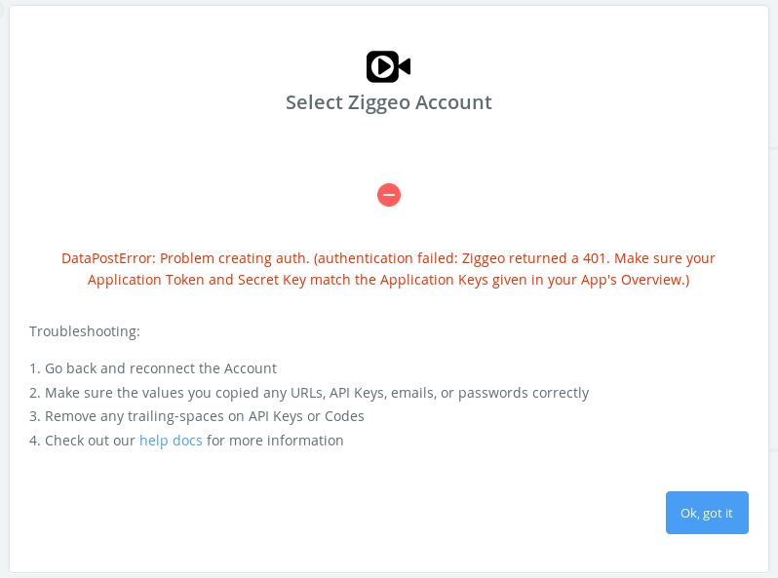
Task: Click the for more information text
Action: point(275,441)
